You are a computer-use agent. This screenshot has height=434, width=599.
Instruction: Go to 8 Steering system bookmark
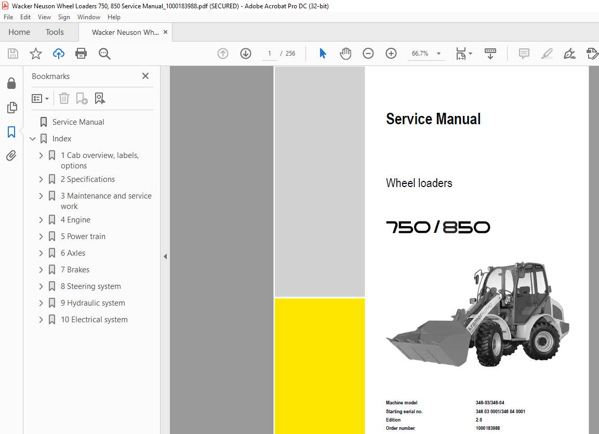pos(91,286)
